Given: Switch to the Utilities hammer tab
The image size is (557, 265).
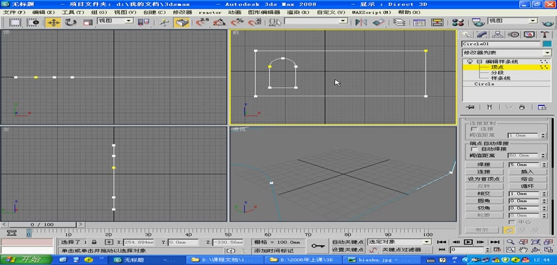Looking at the screenshot, I should 545,34.
